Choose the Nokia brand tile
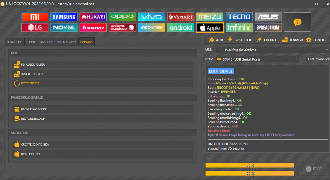 [64, 27]
